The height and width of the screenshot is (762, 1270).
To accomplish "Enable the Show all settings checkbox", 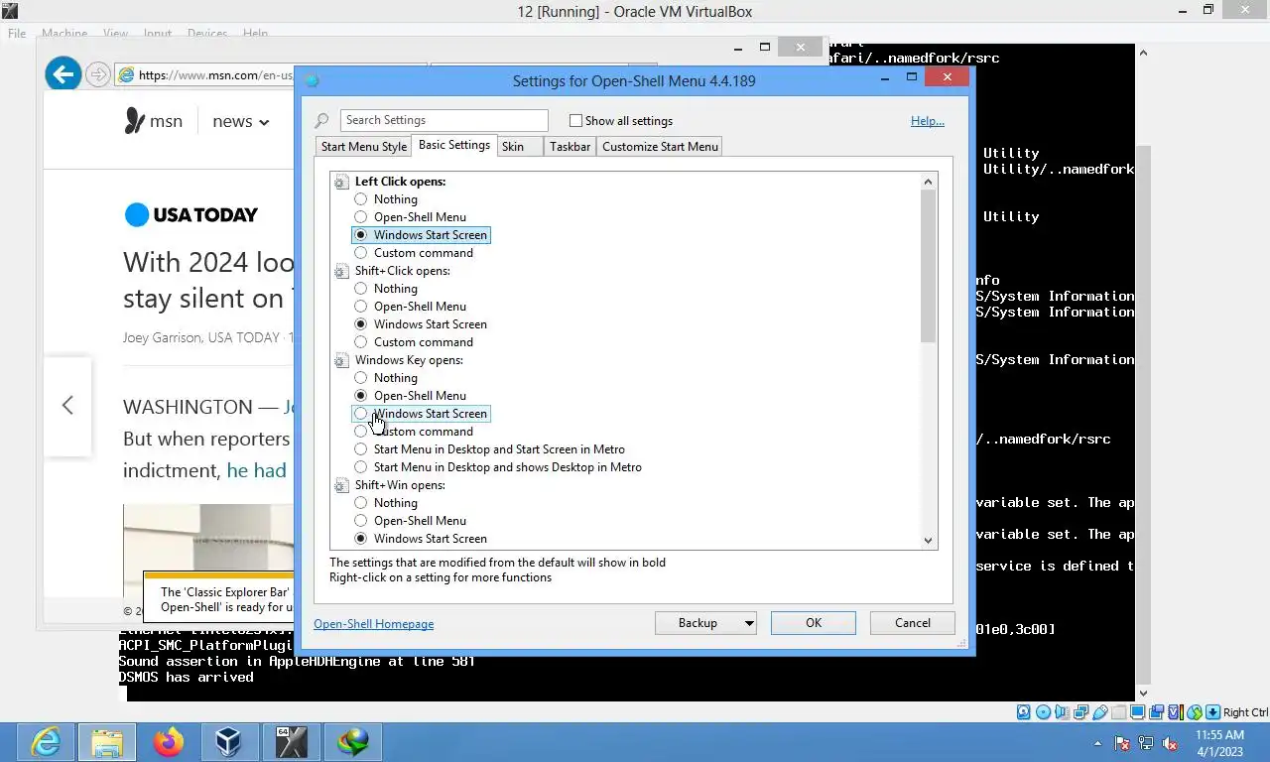I will coord(575,121).
